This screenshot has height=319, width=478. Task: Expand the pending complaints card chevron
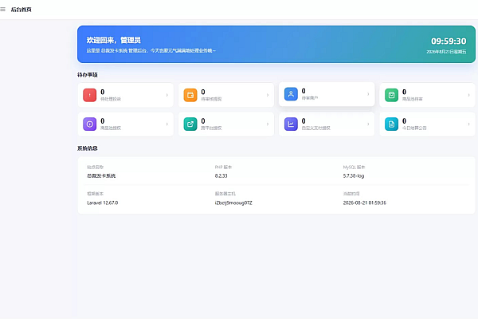click(x=167, y=95)
